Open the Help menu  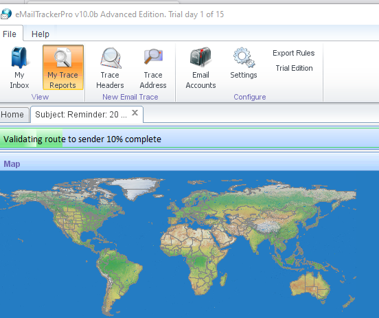[41, 34]
